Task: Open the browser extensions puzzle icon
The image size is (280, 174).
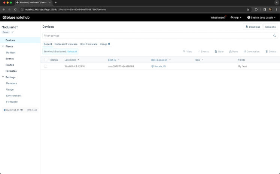Action: click(x=256, y=9)
